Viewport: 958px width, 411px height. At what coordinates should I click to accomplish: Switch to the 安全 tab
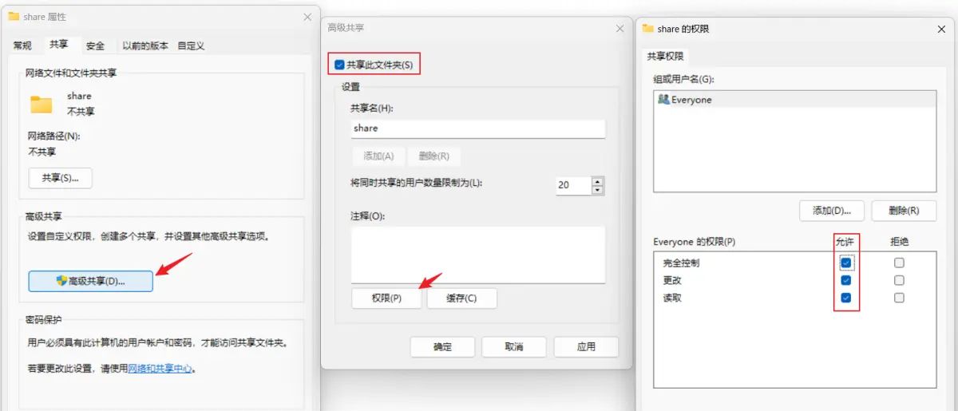96,45
